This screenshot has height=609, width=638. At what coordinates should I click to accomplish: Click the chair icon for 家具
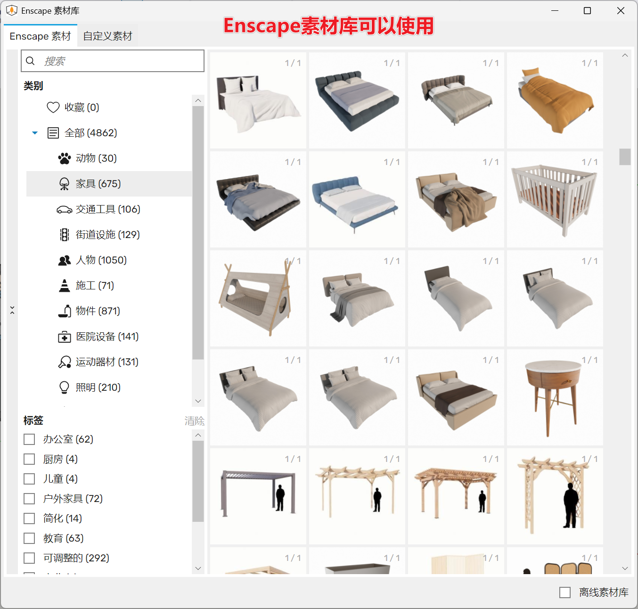(65, 184)
